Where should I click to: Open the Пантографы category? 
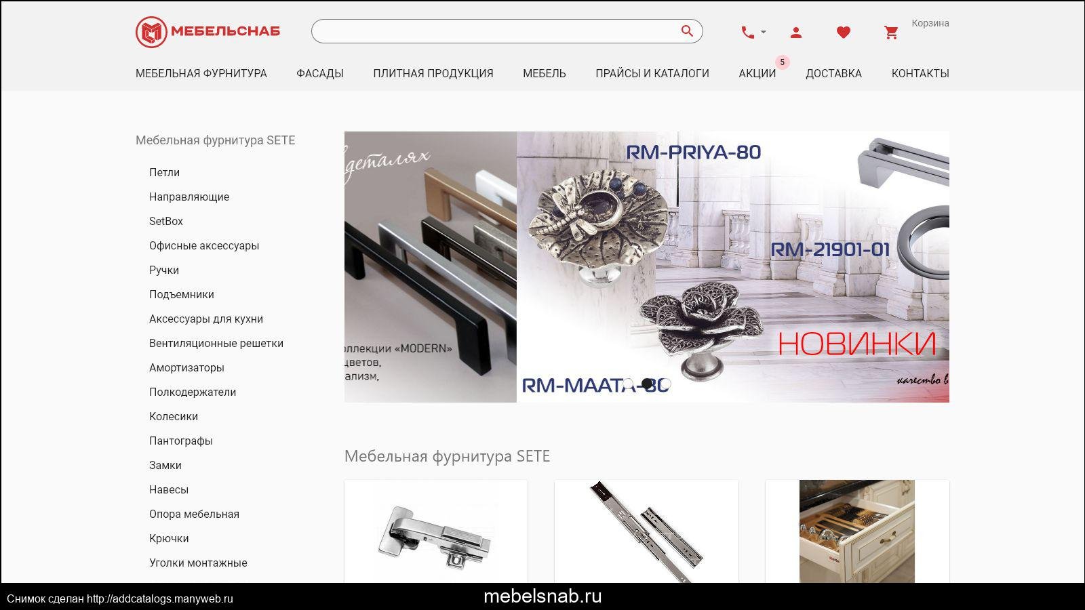[x=181, y=441]
